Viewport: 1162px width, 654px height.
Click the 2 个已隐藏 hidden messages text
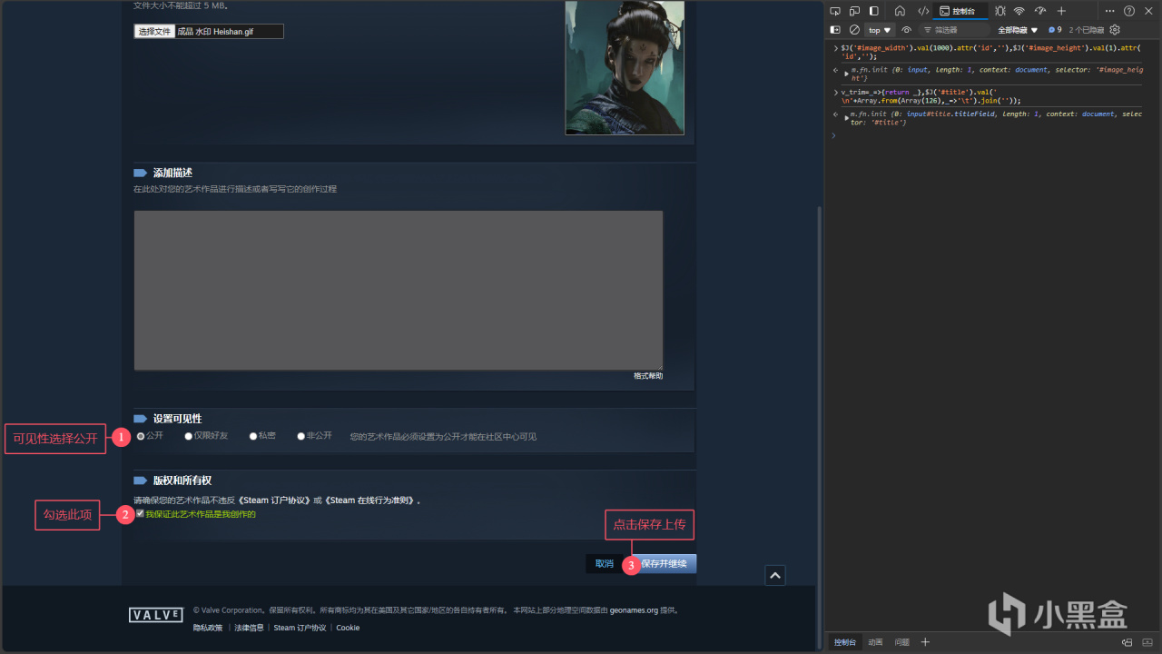pos(1086,30)
